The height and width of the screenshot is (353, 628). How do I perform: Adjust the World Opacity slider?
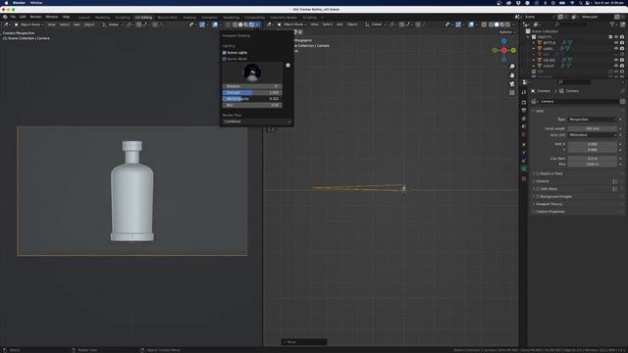tap(252, 98)
